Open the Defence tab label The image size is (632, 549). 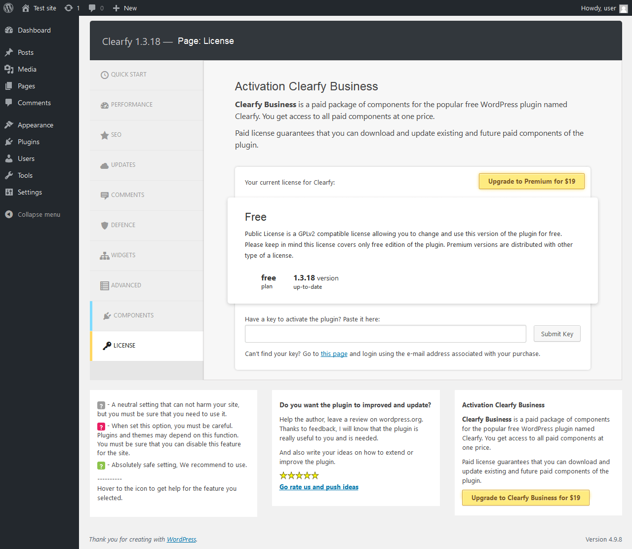tap(123, 225)
